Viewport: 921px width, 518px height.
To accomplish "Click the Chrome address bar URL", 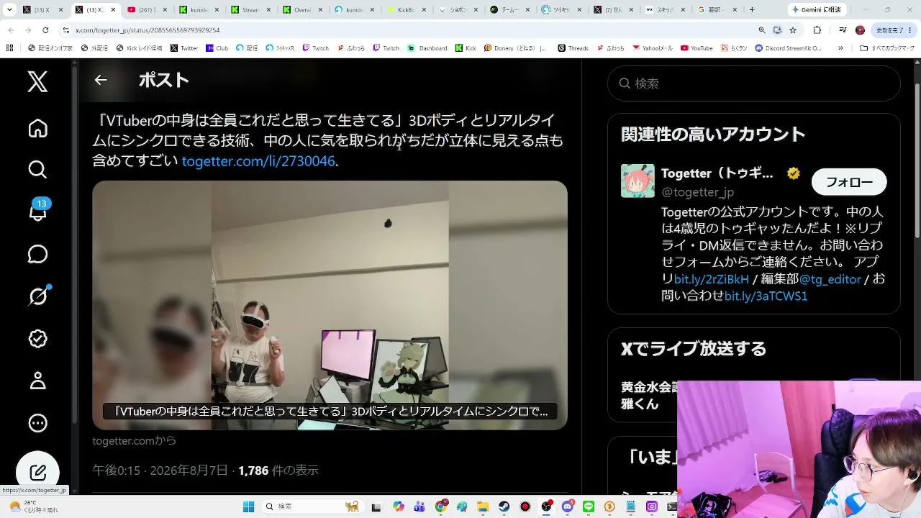I will click(x=148, y=30).
